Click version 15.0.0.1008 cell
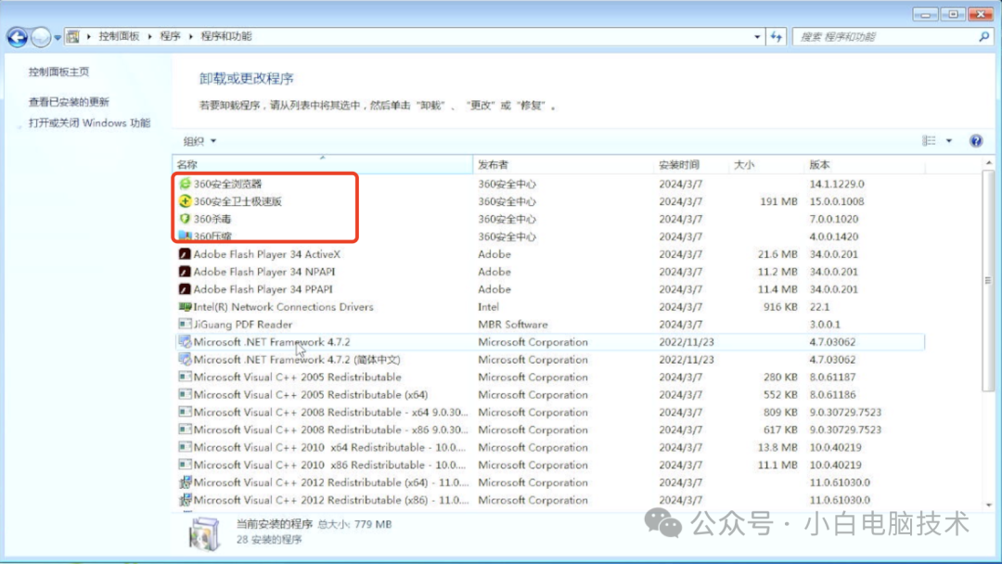Image resolution: width=1002 pixels, height=564 pixels. pos(837,201)
